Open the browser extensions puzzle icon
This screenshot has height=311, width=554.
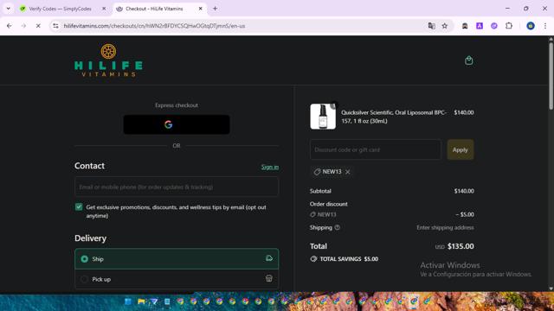(x=509, y=26)
